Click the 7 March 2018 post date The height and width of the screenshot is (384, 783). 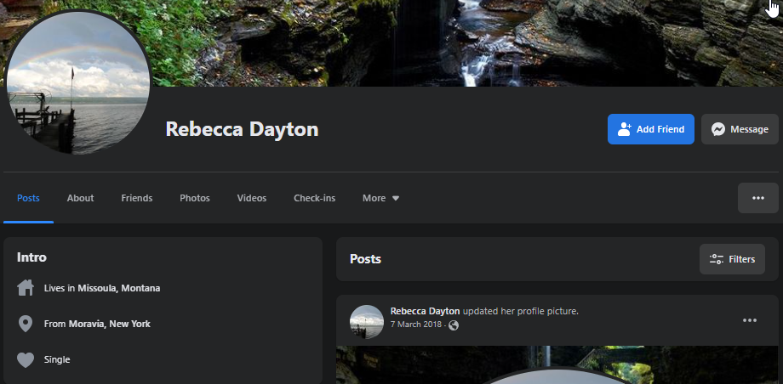[x=416, y=325]
